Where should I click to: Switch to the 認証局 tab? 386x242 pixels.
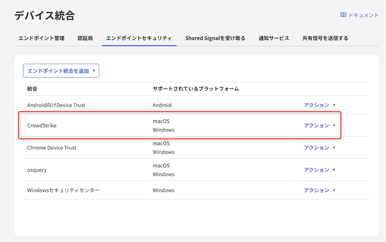(85, 38)
